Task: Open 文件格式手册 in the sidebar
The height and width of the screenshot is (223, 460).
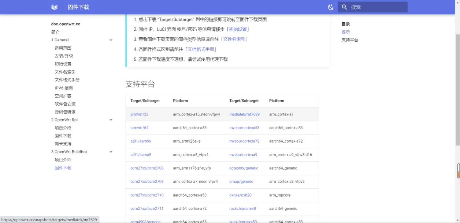Action: [67, 80]
